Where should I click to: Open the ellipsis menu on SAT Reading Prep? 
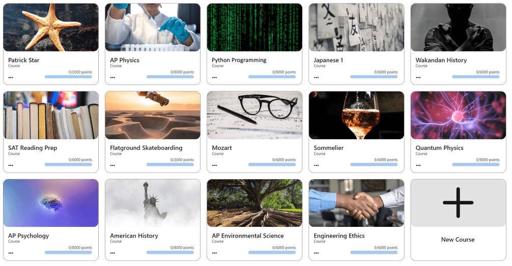11,165
